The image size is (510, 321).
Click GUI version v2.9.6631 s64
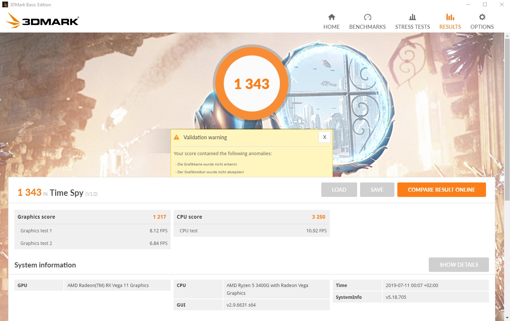coord(241,305)
